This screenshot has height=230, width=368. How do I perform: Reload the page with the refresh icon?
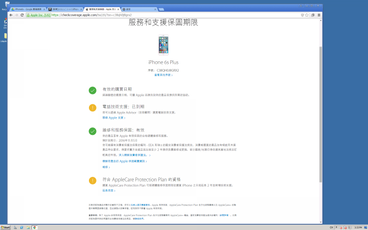coord(22,15)
